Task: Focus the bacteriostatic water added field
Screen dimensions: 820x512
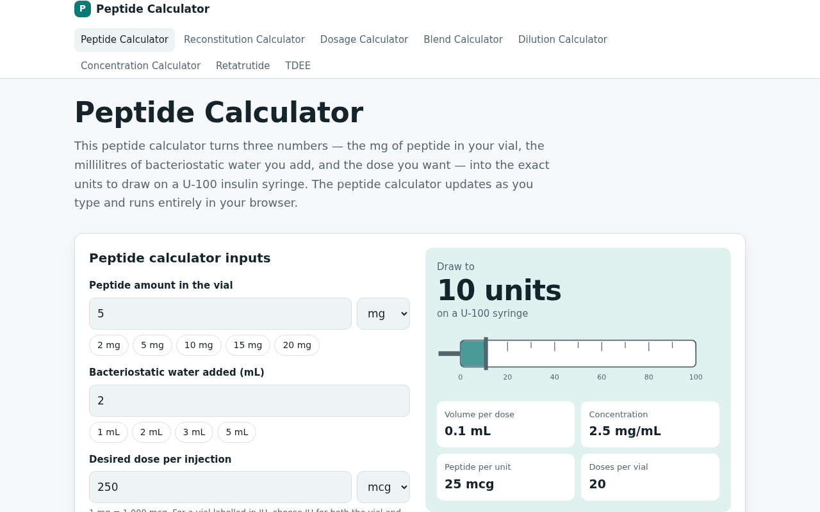Action: (x=249, y=401)
